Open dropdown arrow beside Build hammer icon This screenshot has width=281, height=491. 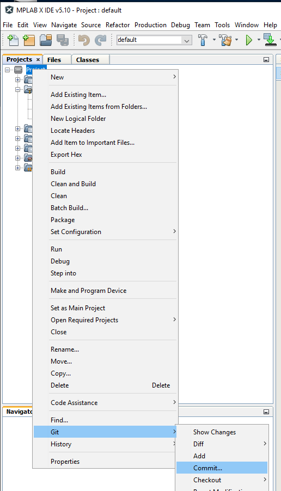214,40
